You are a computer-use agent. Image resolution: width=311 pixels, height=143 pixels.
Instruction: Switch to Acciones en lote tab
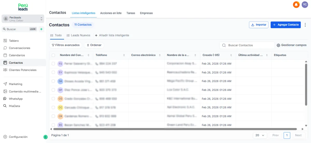[111, 13]
